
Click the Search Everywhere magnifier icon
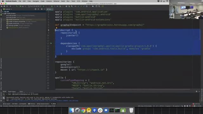tap(99, 6)
